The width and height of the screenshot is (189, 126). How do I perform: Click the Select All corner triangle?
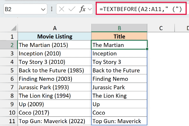coord(14,28)
